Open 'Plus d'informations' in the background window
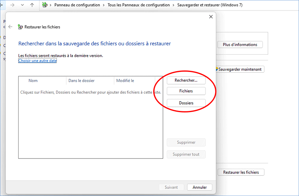 coord(240,45)
